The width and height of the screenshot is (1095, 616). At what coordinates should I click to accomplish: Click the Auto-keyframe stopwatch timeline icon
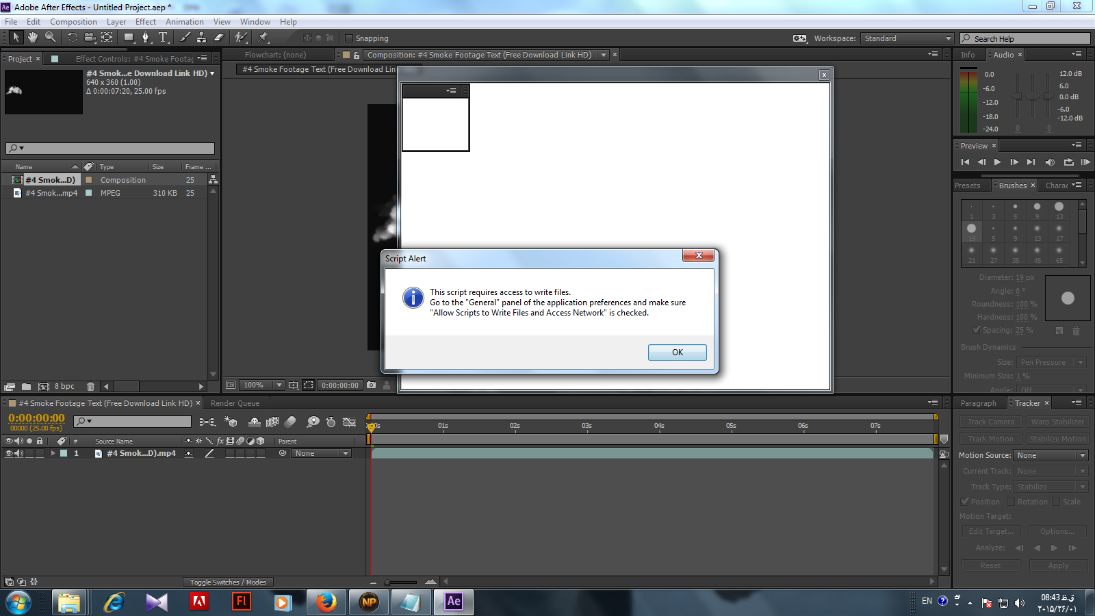[x=331, y=422]
